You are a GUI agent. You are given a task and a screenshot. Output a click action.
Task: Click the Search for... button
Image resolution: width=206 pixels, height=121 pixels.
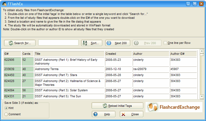click(20, 43)
